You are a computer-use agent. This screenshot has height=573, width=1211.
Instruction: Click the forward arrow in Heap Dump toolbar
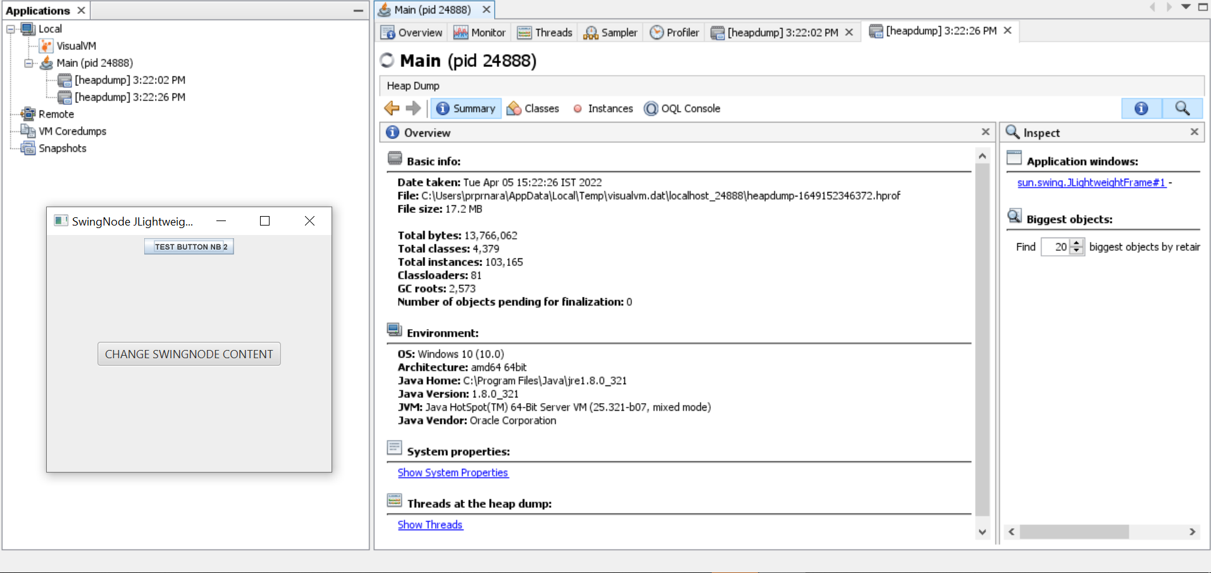[413, 109]
